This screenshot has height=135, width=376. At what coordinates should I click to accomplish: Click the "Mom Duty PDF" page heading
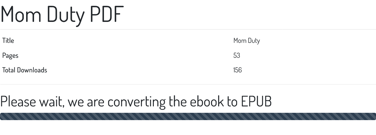coord(62,14)
